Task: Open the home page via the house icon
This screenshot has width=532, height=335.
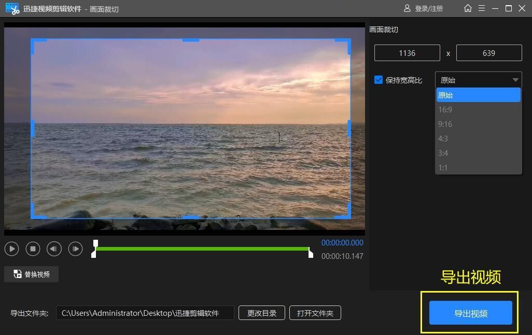Action: pos(468,8)
